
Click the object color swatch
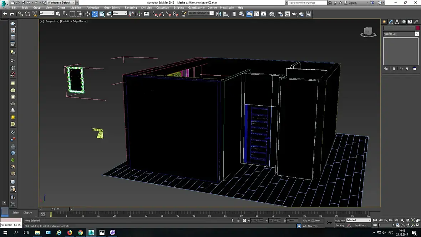click(417, 28)
